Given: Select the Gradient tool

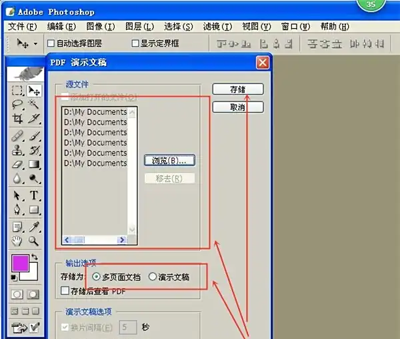Looking at the screenshot, I should pyautogui.click(x=34, y=164).
